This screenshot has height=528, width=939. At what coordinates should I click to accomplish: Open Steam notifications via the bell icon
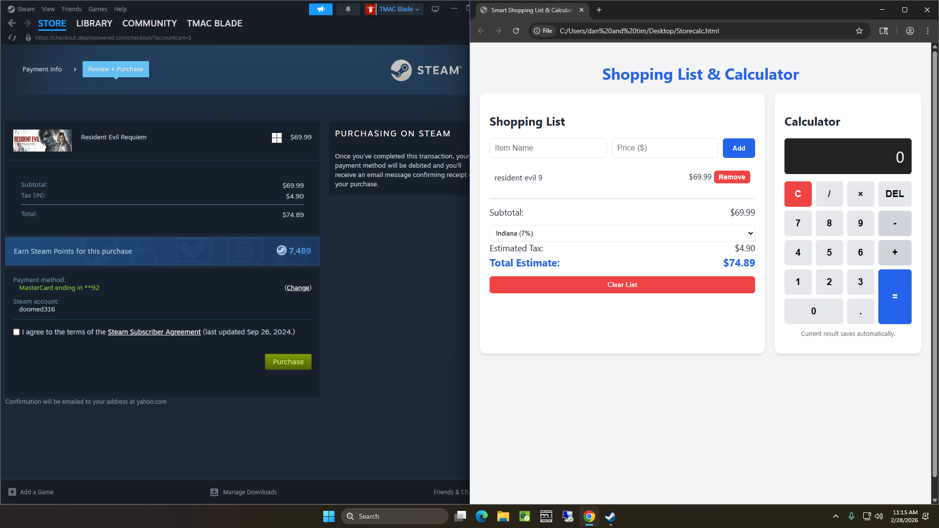click(348, 9)
